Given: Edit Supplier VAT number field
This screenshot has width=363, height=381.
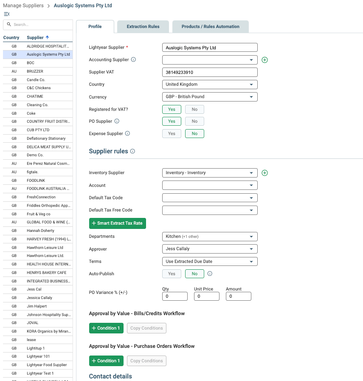Looking at the screenshot, I should (x=210, y=72).
